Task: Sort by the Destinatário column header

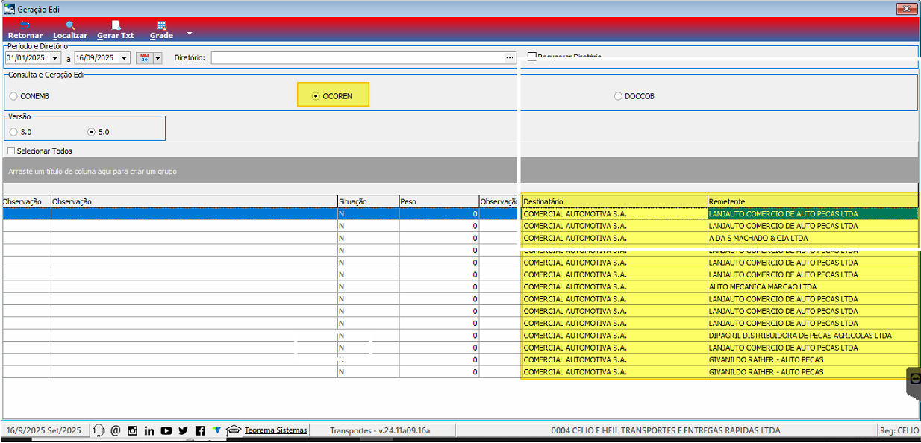Action: [614, 201]
